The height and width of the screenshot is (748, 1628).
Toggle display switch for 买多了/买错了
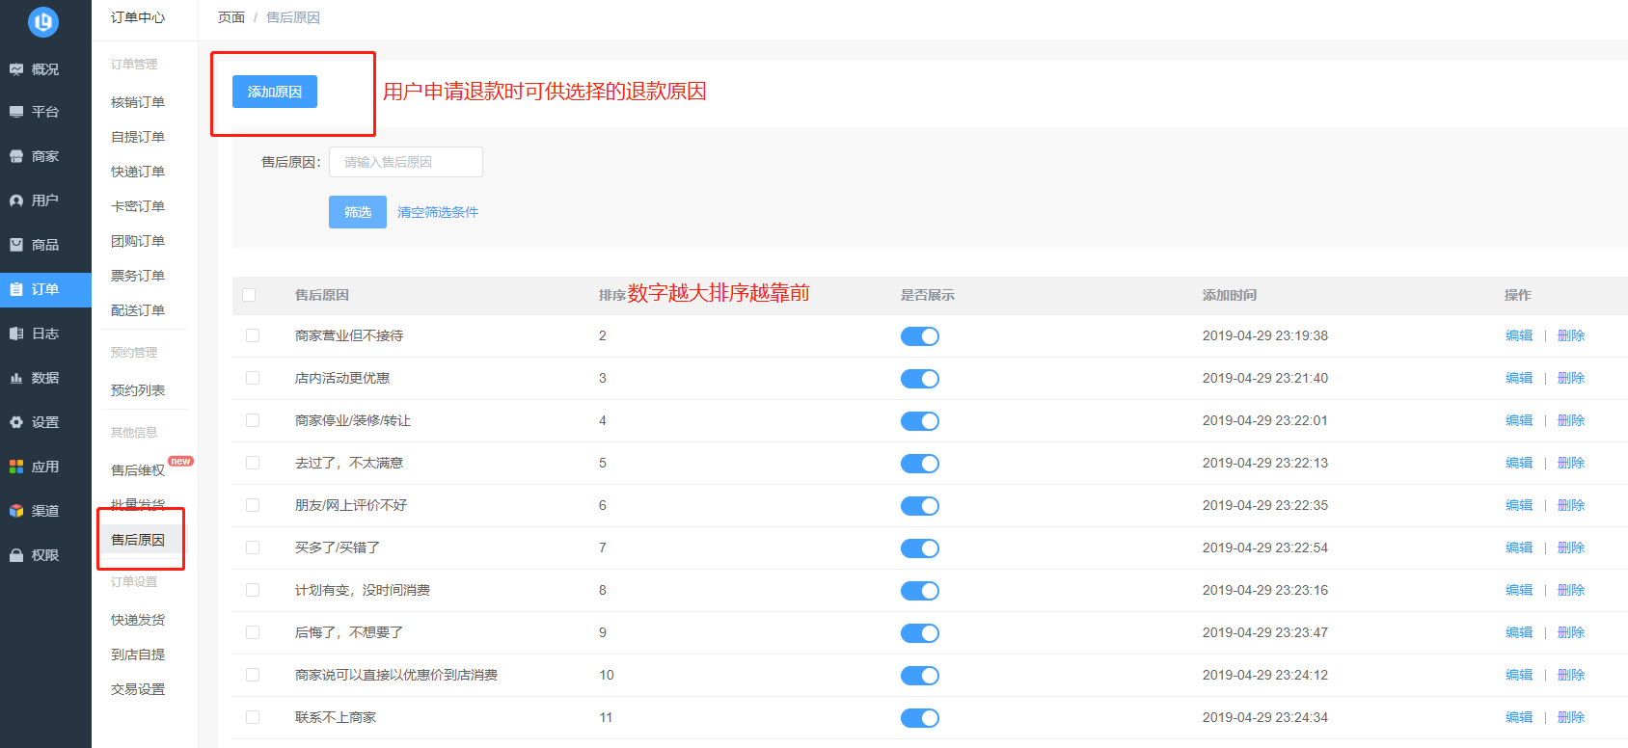point(920,548)
